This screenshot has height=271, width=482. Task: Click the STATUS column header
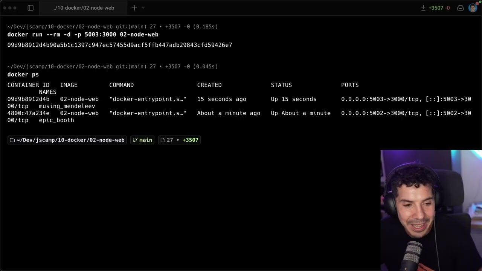(281, 85)
